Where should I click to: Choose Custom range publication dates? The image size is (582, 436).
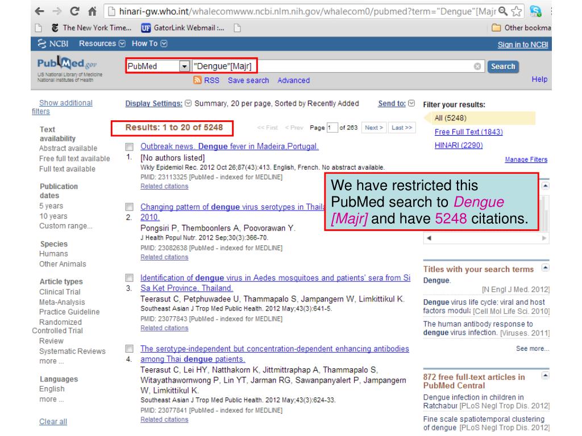pyautogui.click(x=66, y=226)
